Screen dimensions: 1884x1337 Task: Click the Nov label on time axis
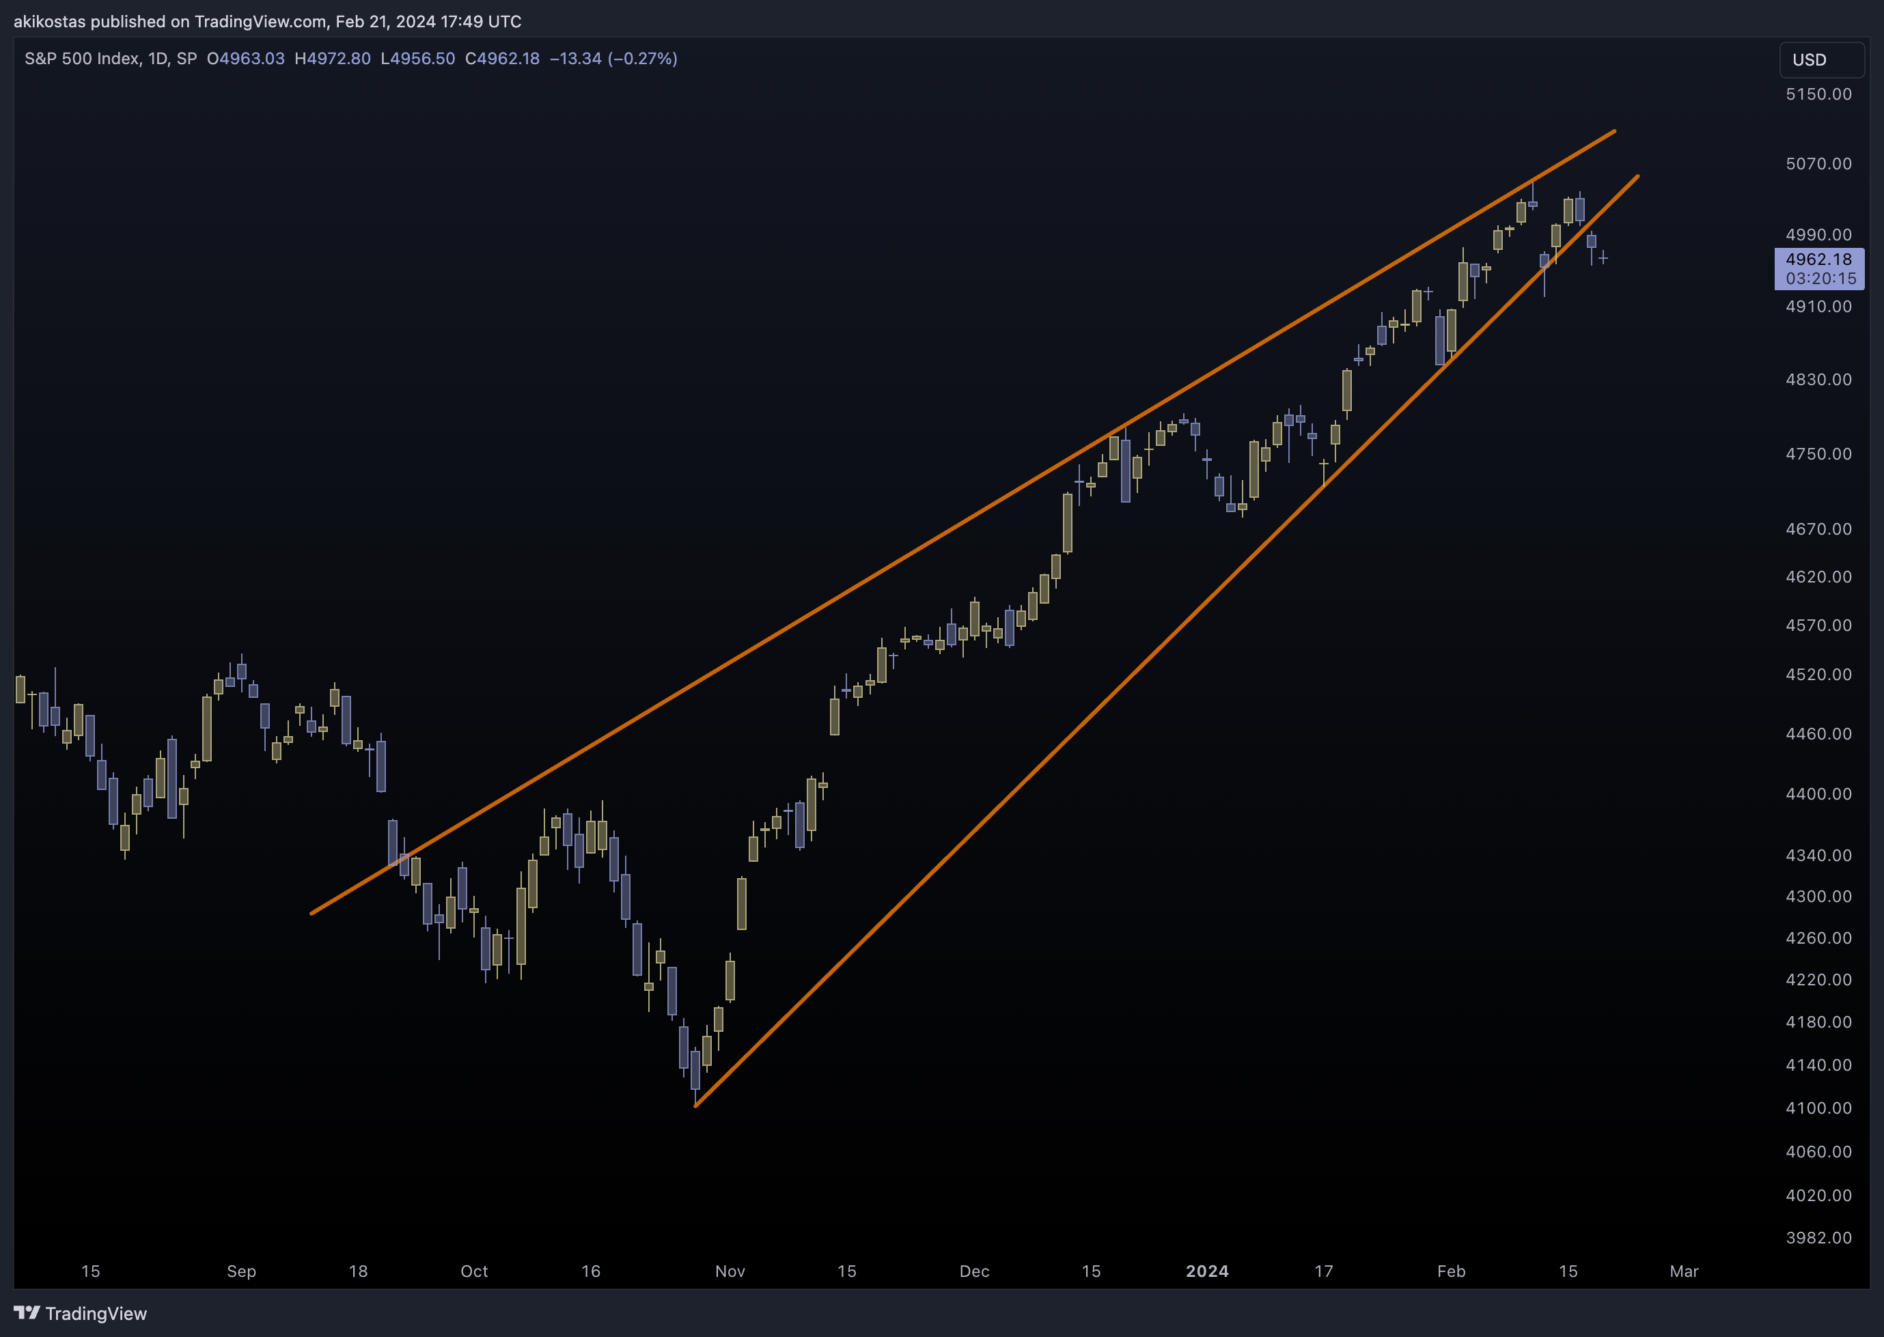[x=730, y=1271]
